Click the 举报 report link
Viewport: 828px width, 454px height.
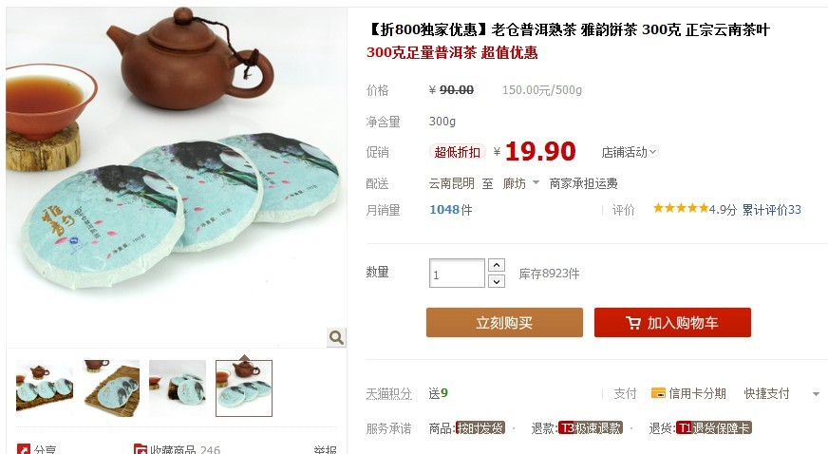pos(325,450)
